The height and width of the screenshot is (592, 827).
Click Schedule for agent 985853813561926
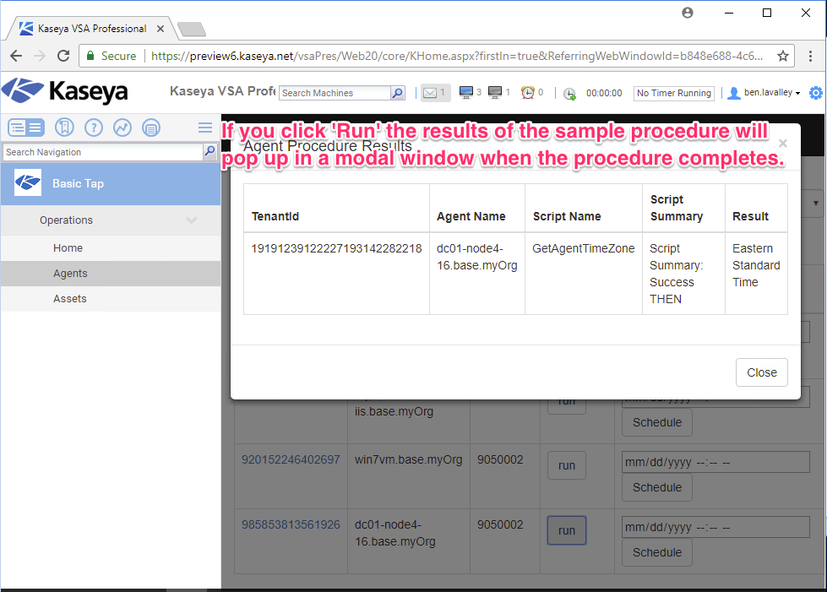coord(657,552)
